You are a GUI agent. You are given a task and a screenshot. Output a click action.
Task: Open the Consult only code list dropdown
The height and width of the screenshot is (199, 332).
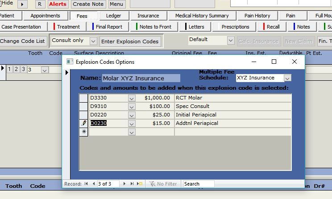93,41
